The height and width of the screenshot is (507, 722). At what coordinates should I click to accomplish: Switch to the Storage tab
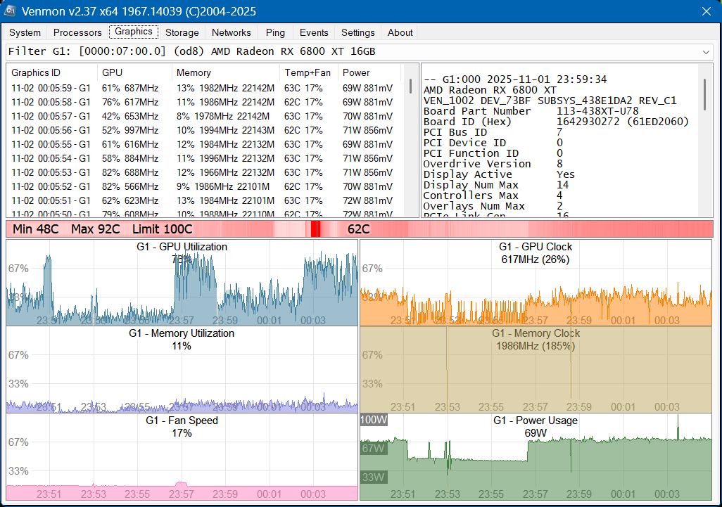[x=182, y=32]
